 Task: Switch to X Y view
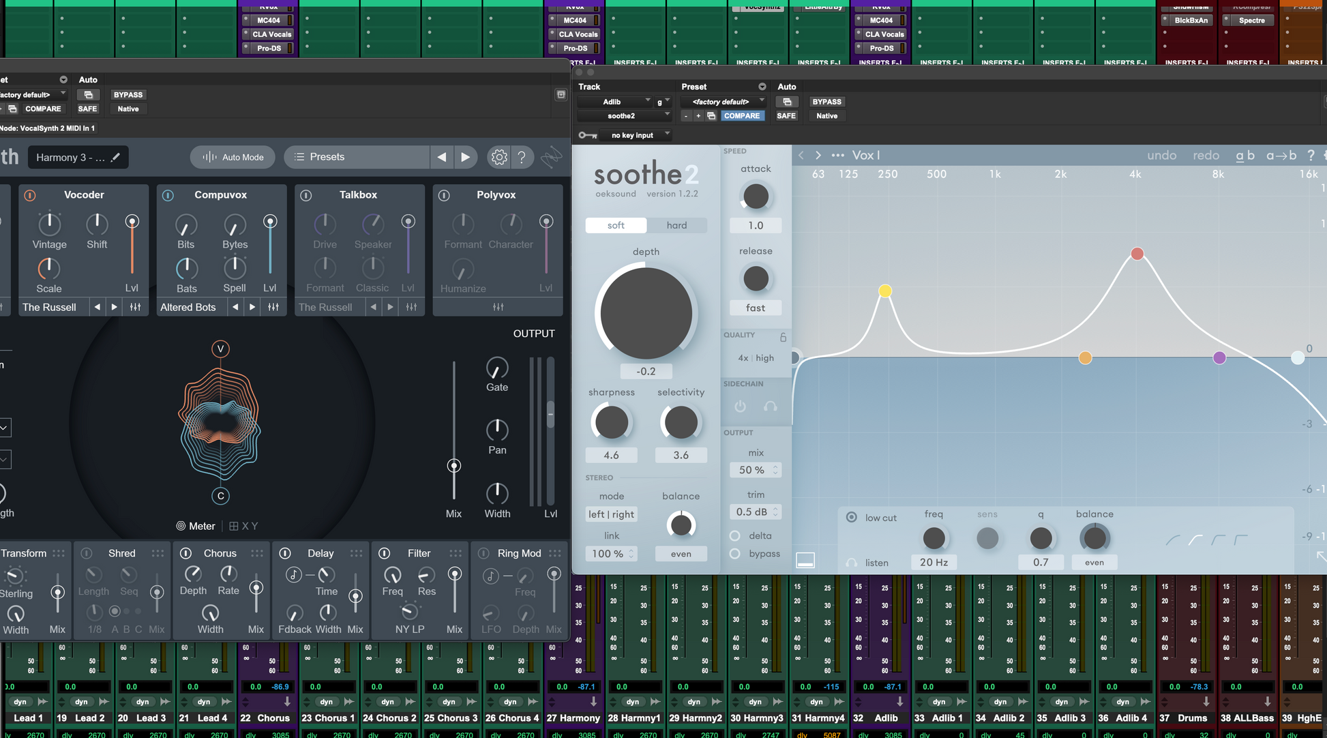243,526
